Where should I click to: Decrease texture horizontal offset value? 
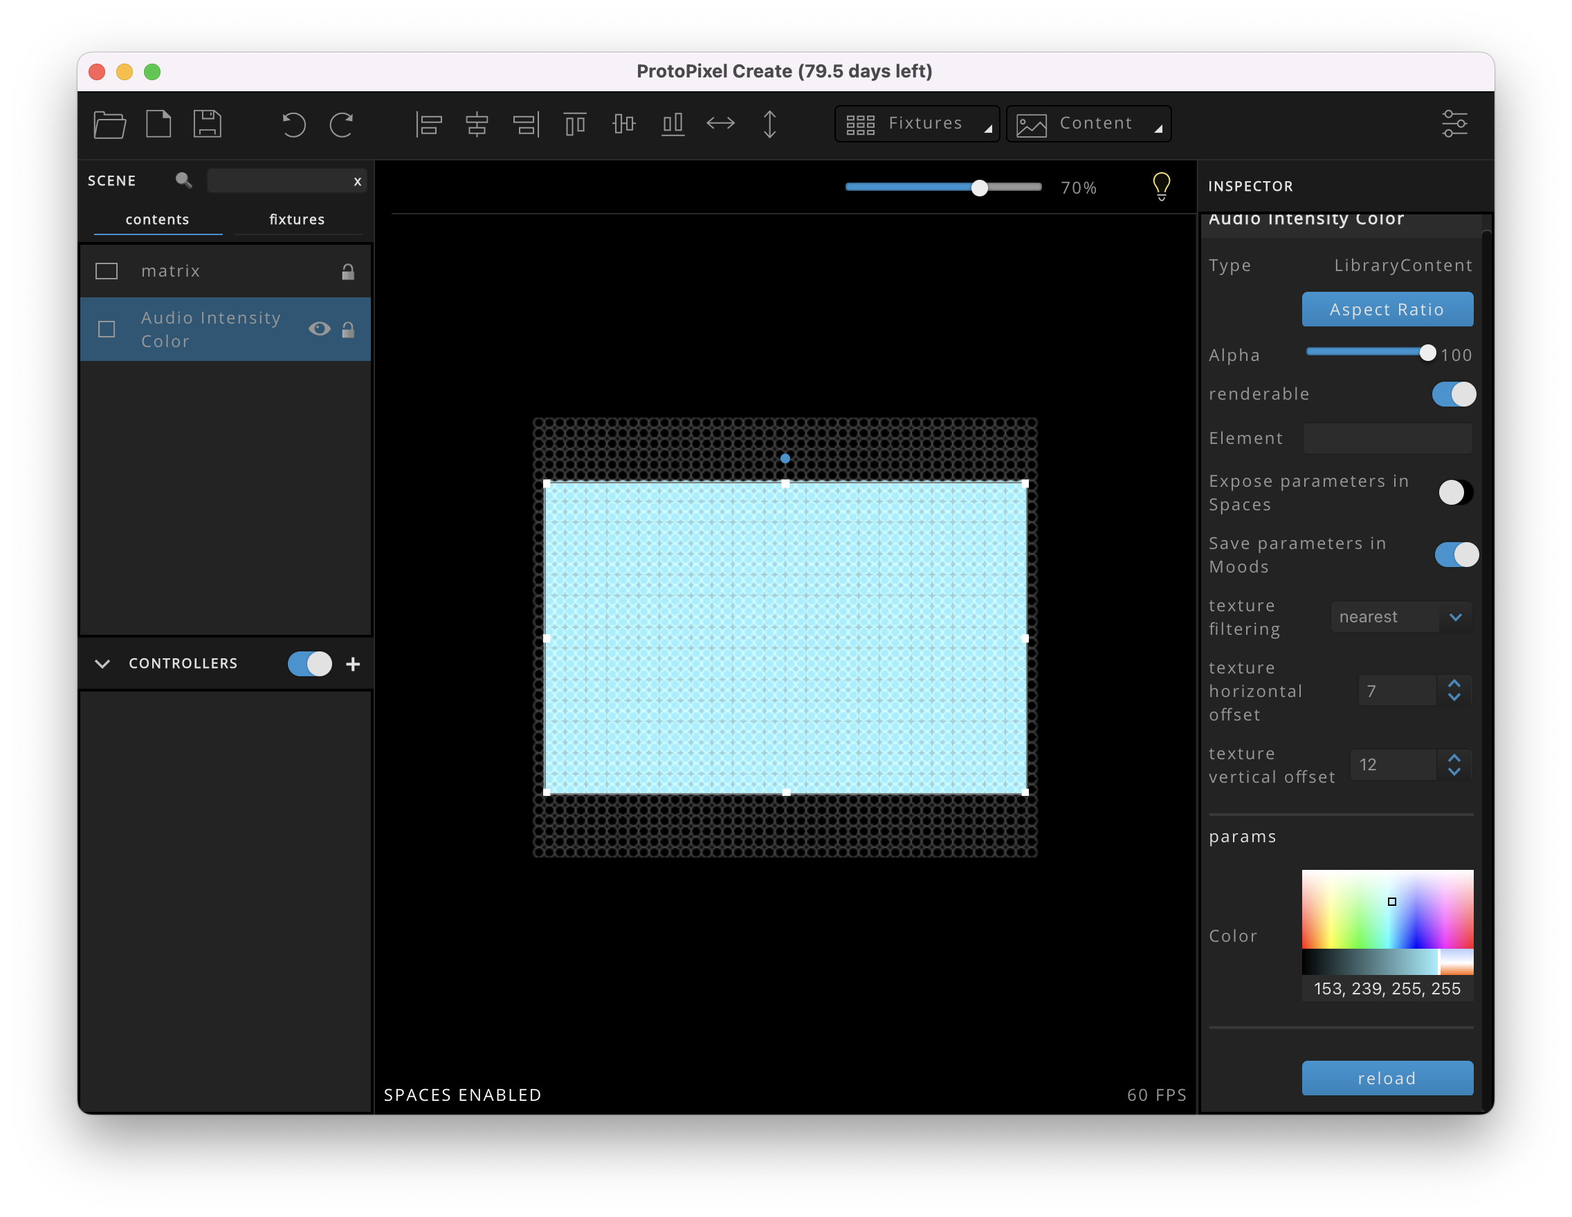click(x=1454, y=698)
